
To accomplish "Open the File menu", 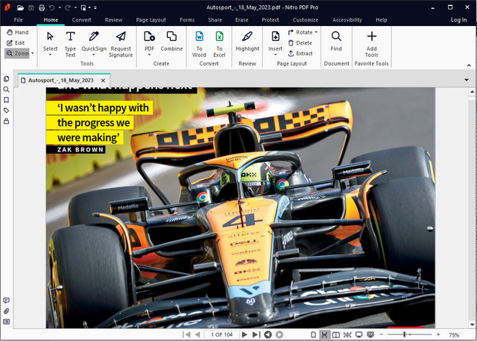I will 18,19.
